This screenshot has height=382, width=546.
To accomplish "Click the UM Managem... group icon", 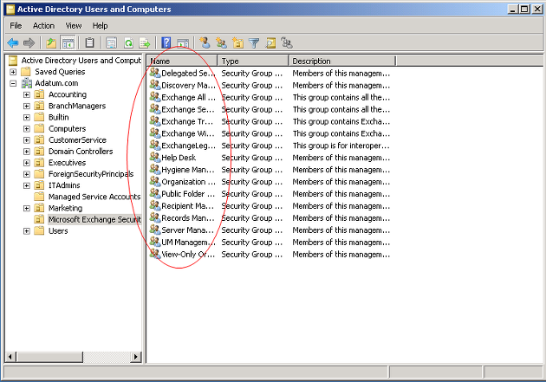I will point(155,242).
